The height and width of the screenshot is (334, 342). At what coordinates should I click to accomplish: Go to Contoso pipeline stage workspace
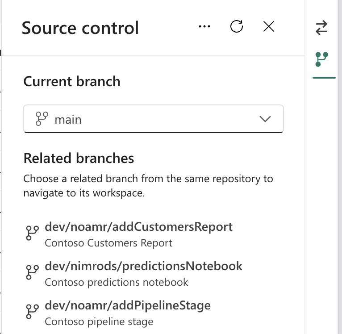click(99, 321)
